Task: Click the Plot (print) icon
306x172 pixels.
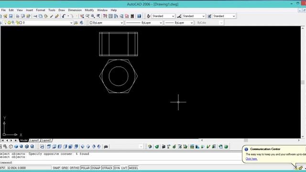Action: click(17, 16)
